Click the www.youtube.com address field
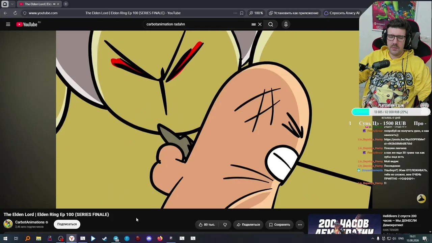This screenshot has height=243, width=432. coord(43,13)
